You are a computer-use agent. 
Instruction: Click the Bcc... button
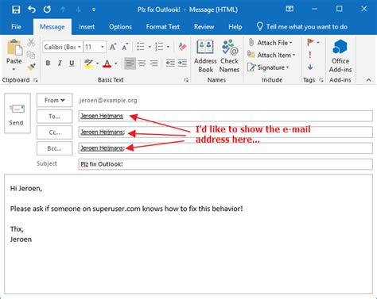(54, 148)
